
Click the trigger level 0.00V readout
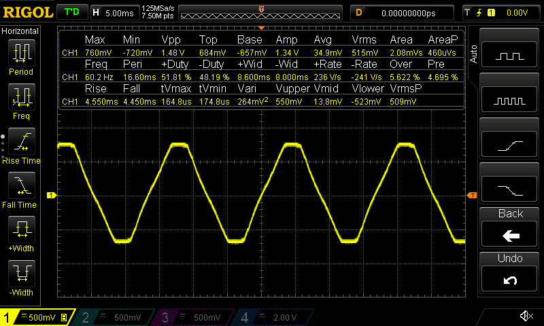point(517,13)
